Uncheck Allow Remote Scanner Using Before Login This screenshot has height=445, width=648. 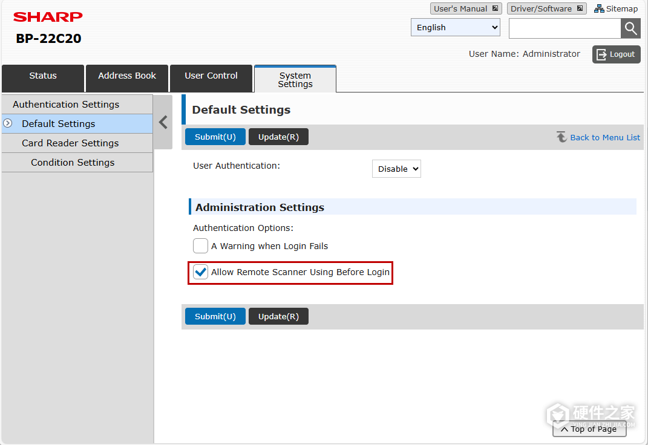tap(200, 272)
